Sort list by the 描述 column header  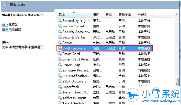pos(97,15)
